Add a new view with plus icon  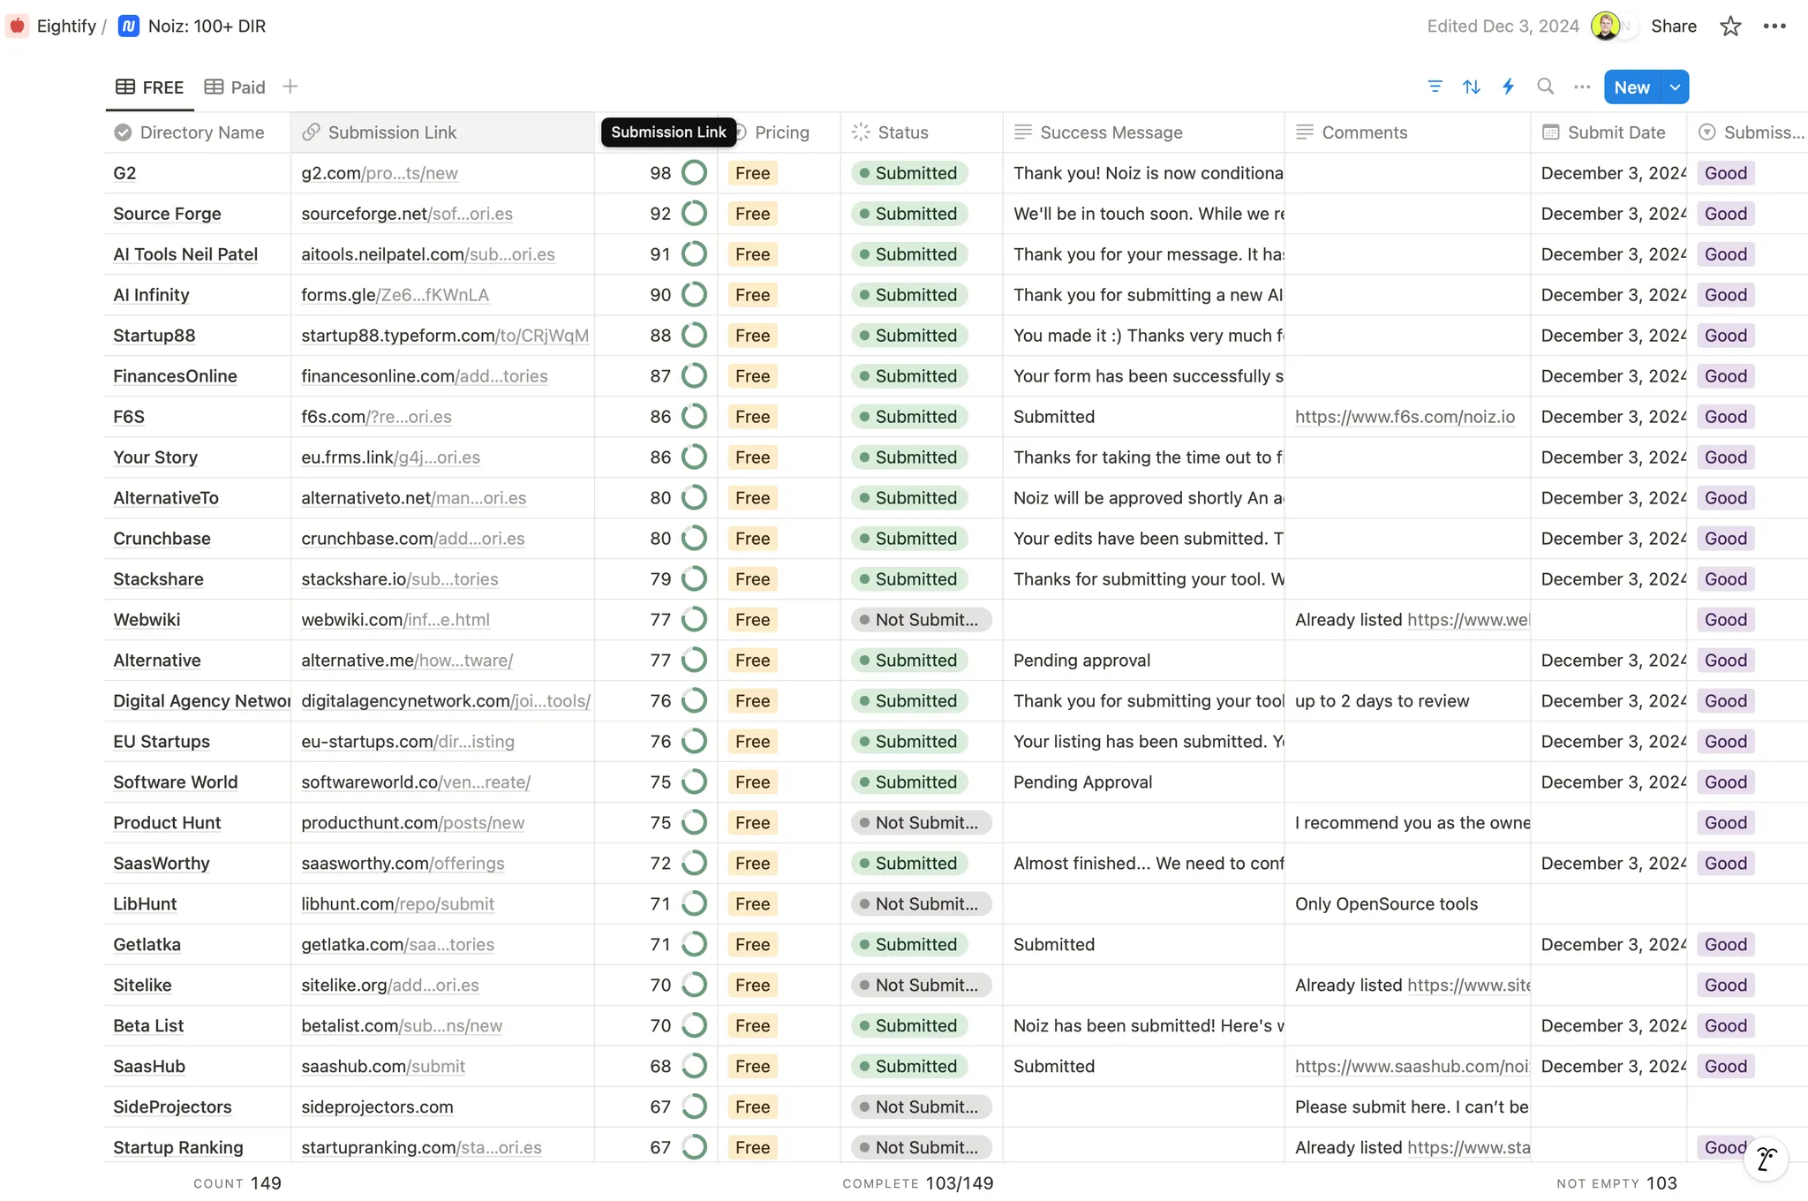pyautogui.click(x=290, y=87)
